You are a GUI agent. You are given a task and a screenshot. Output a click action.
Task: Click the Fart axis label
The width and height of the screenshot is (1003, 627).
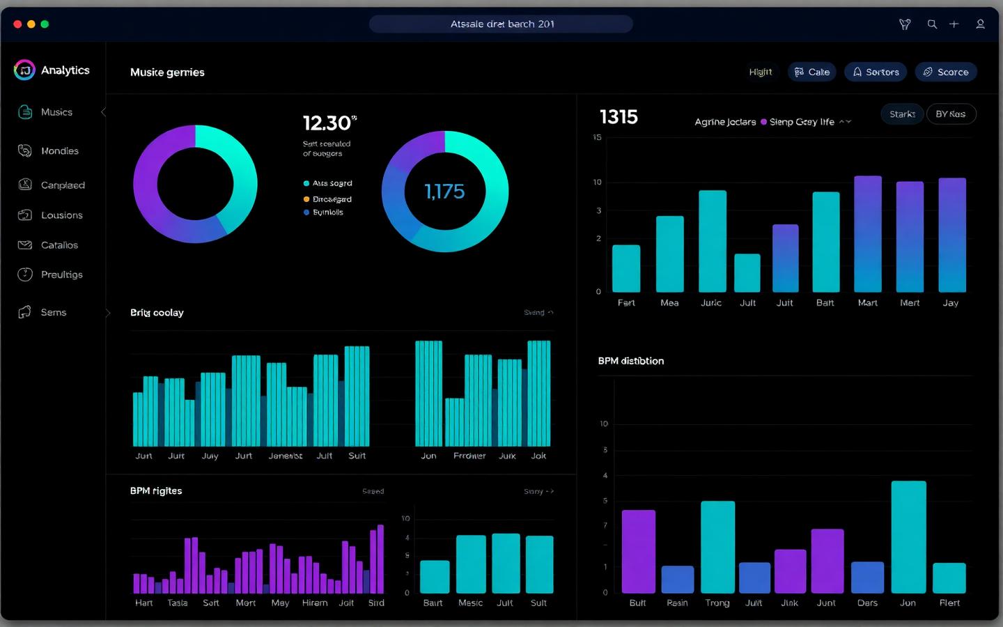tap(626, 303)
